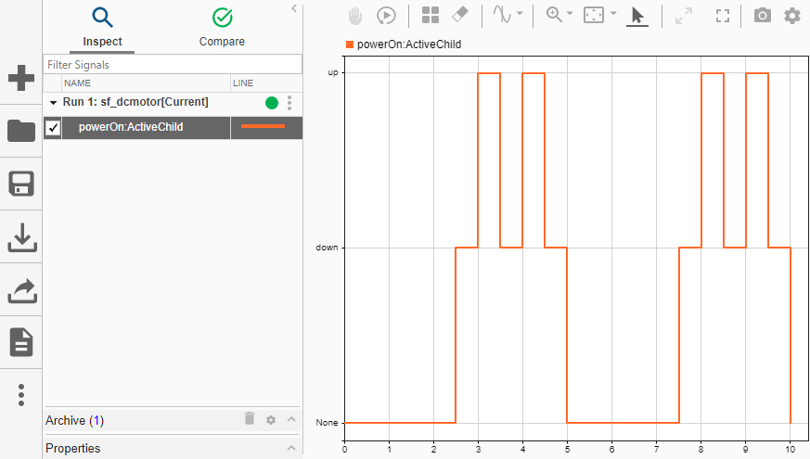The height and width of the screenshot is (459, 810).
Task: Click the save session disk icon
Action: 21,184
